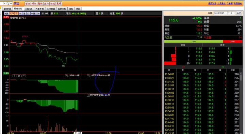This screenshot has width=245, height=134.
Task: Select the 10:59:16 trade row
Action: 202,100
